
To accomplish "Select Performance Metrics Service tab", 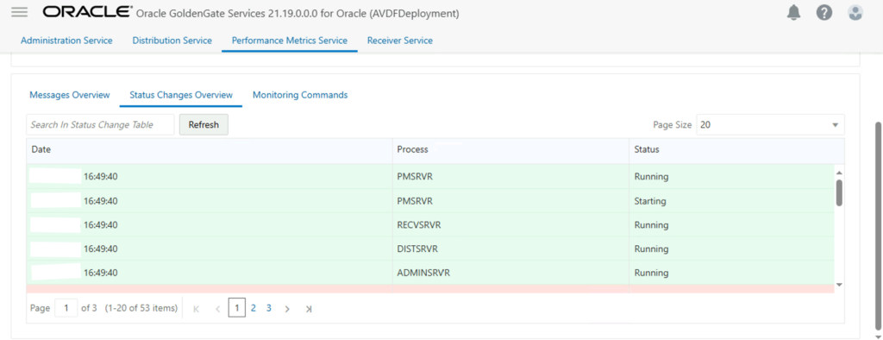I will pos(290,41).
